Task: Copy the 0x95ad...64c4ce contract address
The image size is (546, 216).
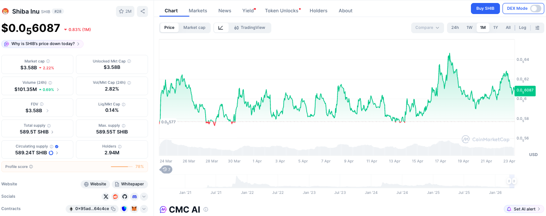Action: click(x=113, y=209)
